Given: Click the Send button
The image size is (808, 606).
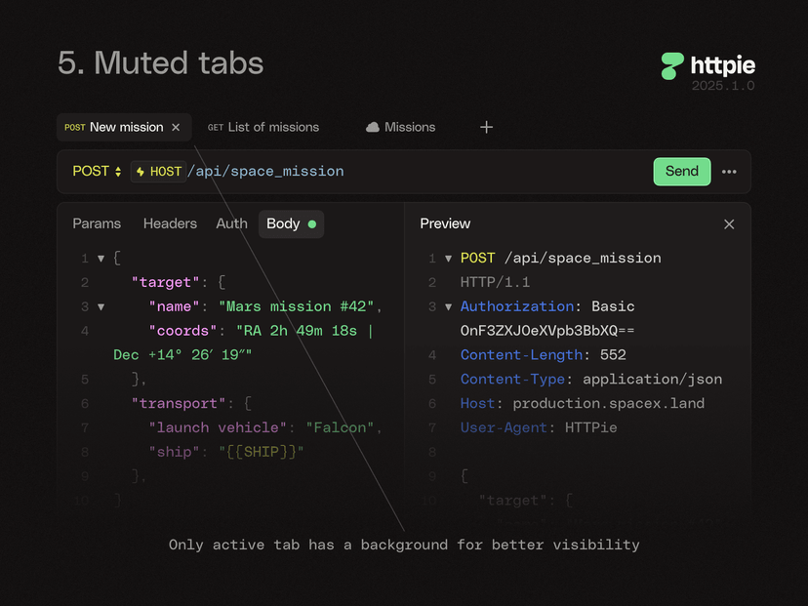Looking at the screenshot, I should (x=681, y=172).
